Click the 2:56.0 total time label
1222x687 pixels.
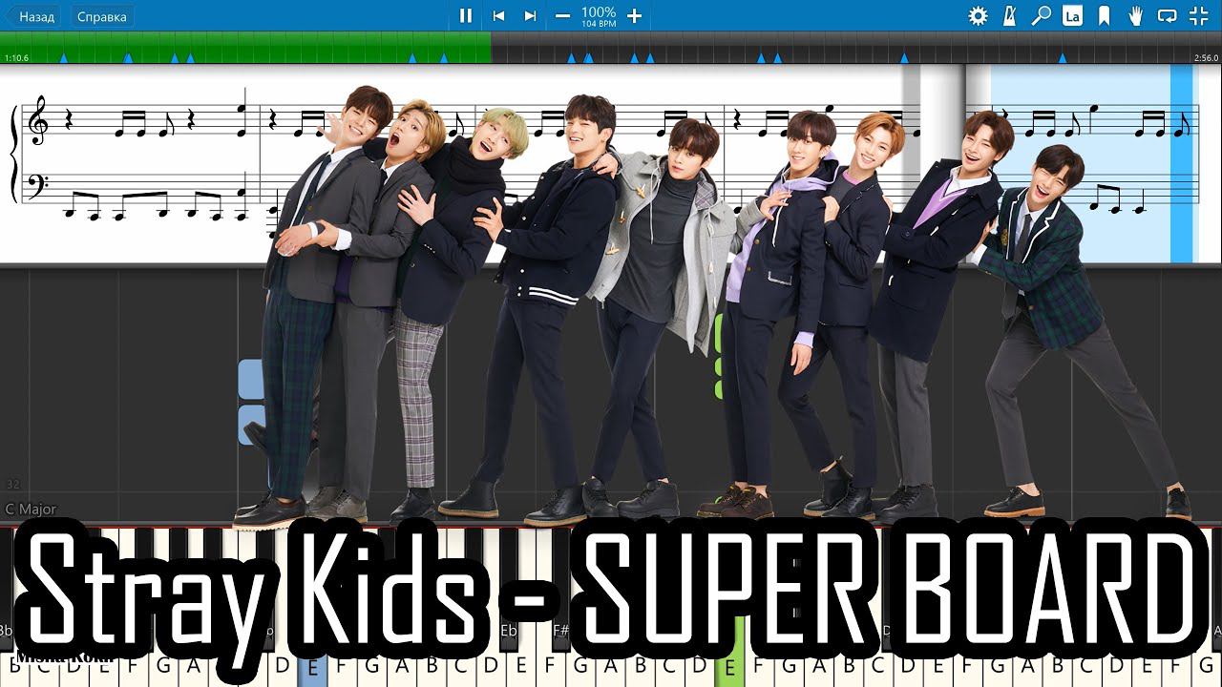1206,58
